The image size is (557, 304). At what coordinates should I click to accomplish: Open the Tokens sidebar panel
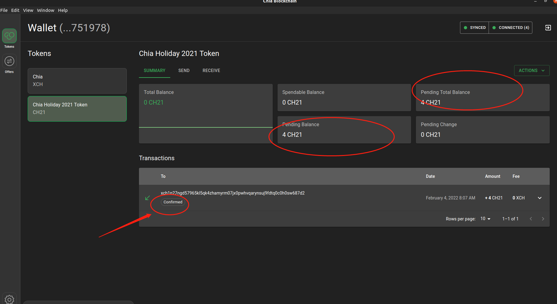pos(9,36)
